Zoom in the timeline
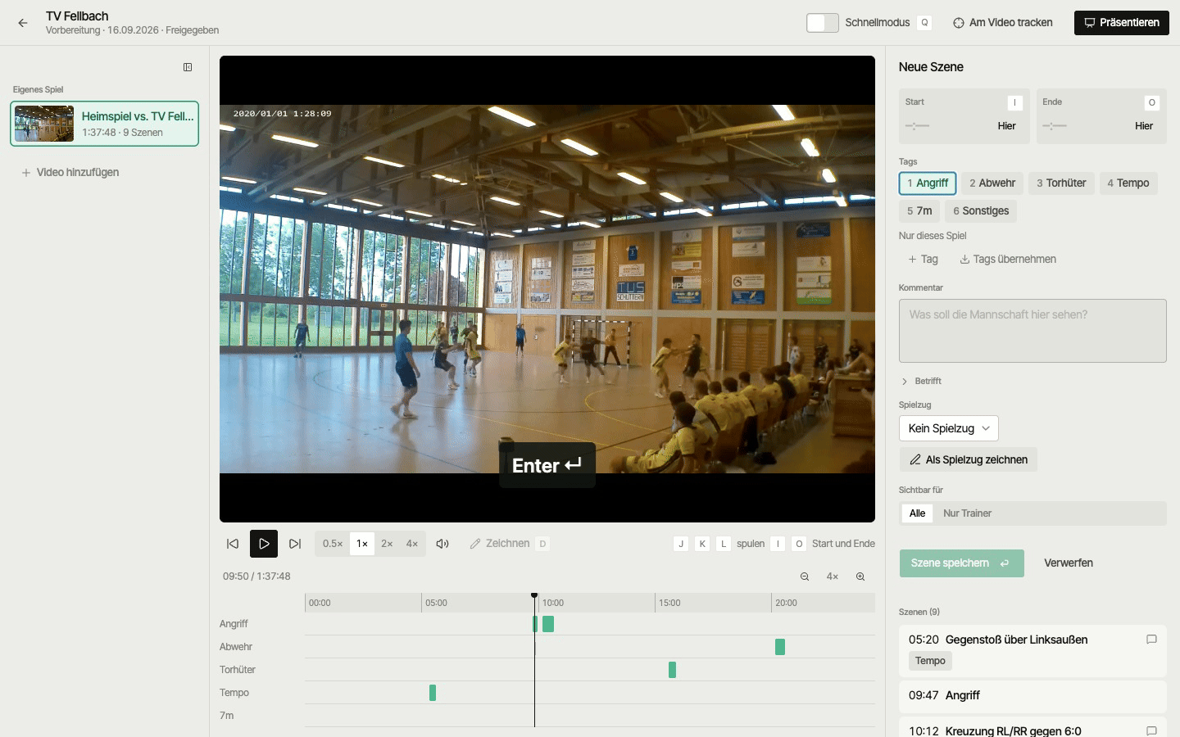Image resolution: width=1180 pixels, height=737 pixels. [x=860, y=576]
